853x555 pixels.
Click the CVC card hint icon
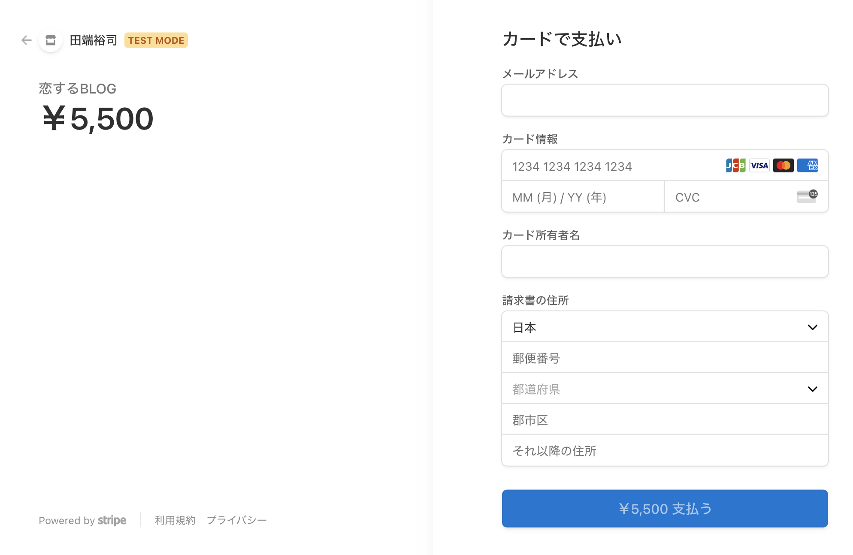point(808,196)
